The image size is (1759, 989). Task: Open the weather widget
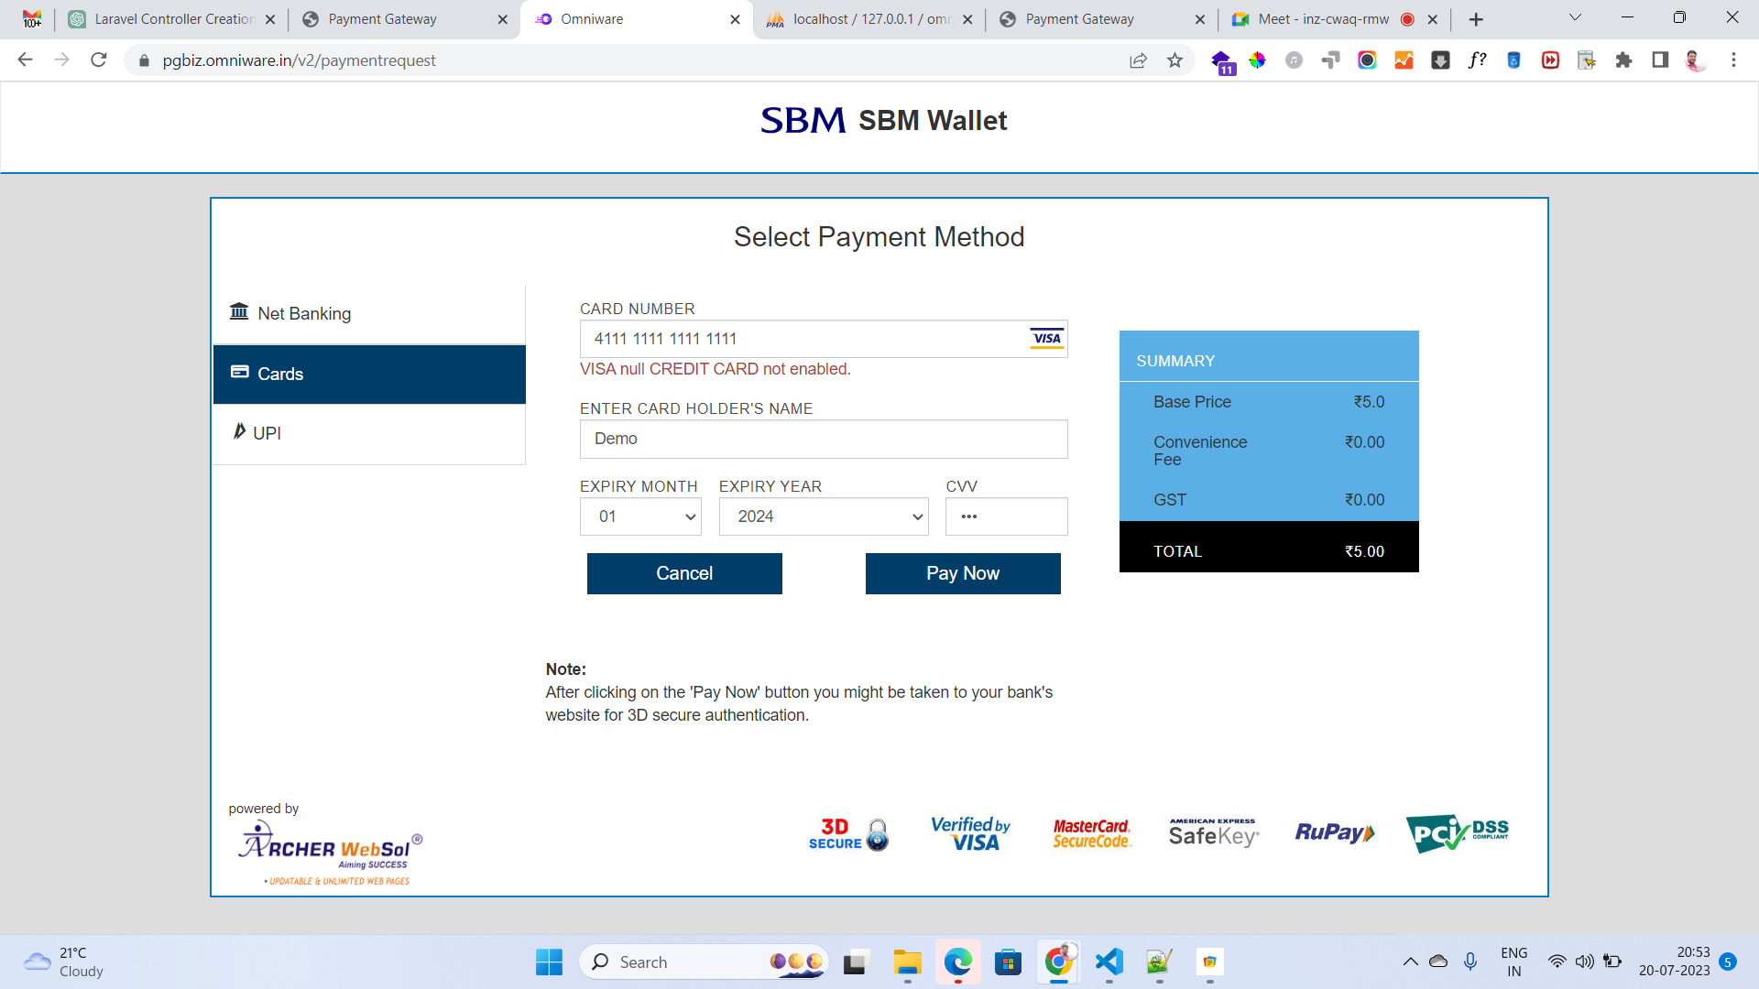coord(64,962)
